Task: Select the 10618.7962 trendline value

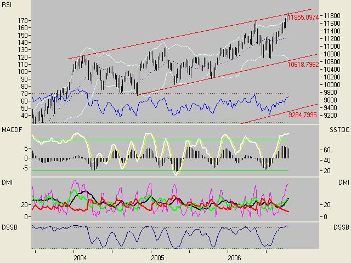Action: pos(303,65)
